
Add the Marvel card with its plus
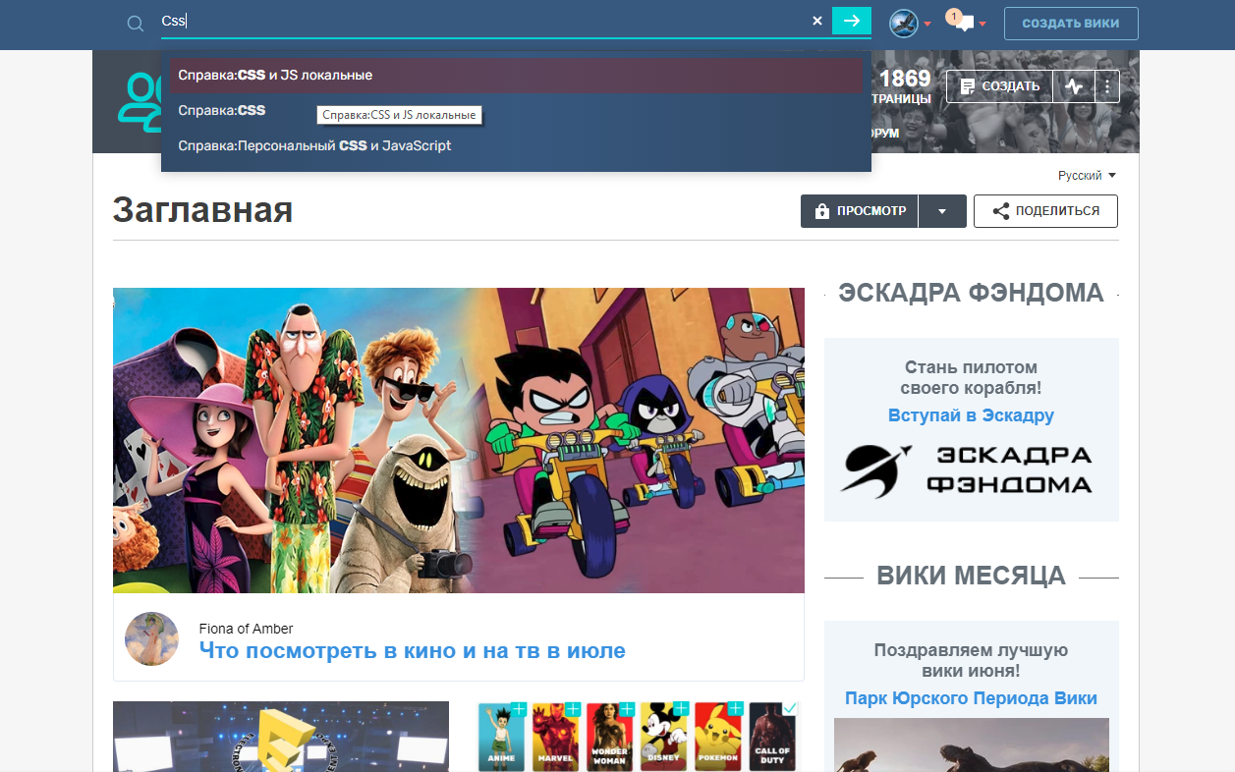point(573,708)
